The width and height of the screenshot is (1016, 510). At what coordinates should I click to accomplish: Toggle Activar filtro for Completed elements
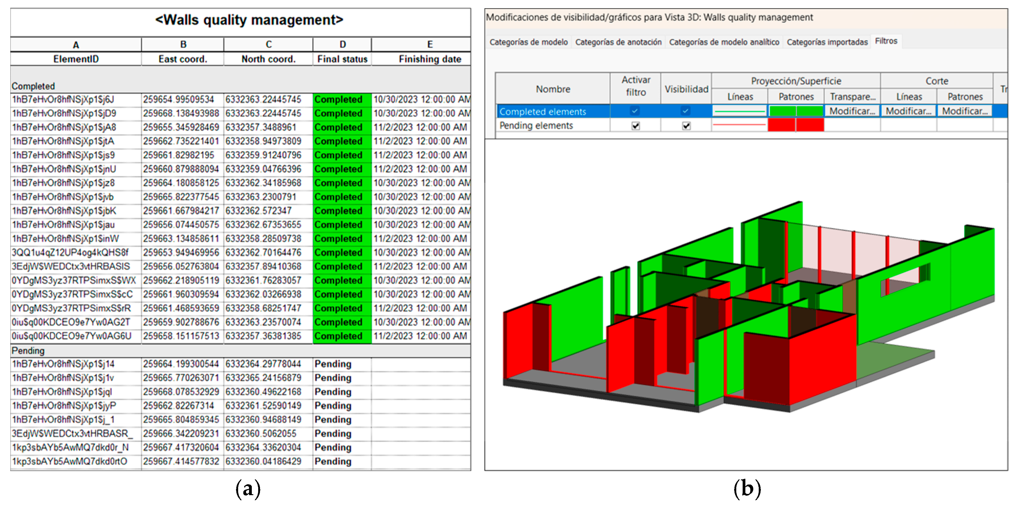click(635, 111)
